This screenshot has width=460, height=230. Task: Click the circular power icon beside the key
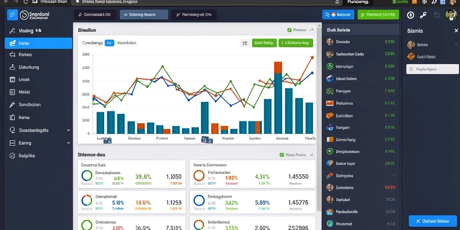tap(411, 15)
